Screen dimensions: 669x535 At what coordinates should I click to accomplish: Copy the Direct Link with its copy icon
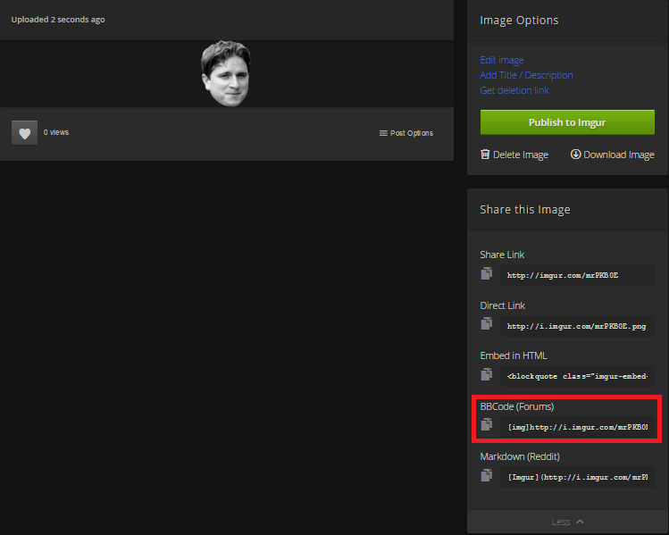coord(487,323)
